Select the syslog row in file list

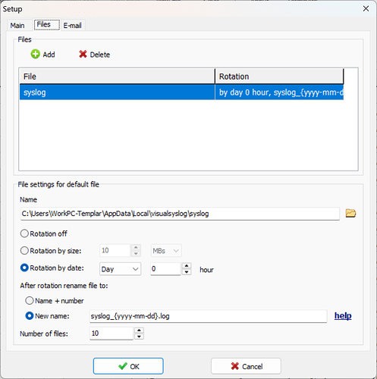tap(181, 92)
